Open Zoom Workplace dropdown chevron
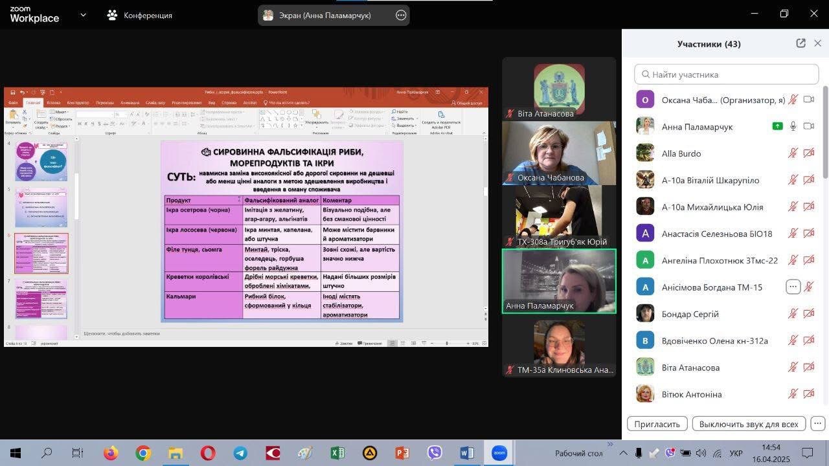 [x=83, y=14]
